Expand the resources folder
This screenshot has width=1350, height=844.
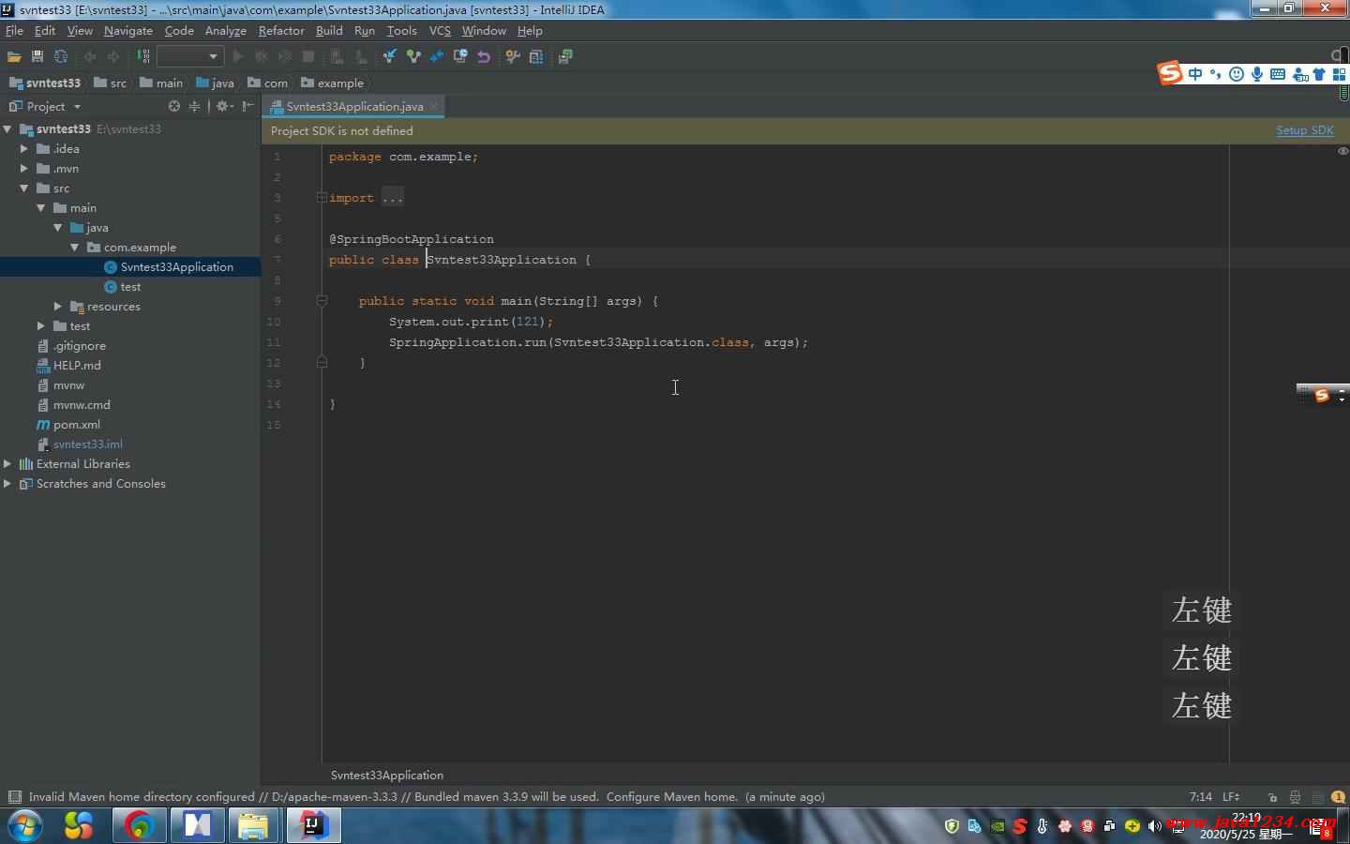click(x=58, y=306)
